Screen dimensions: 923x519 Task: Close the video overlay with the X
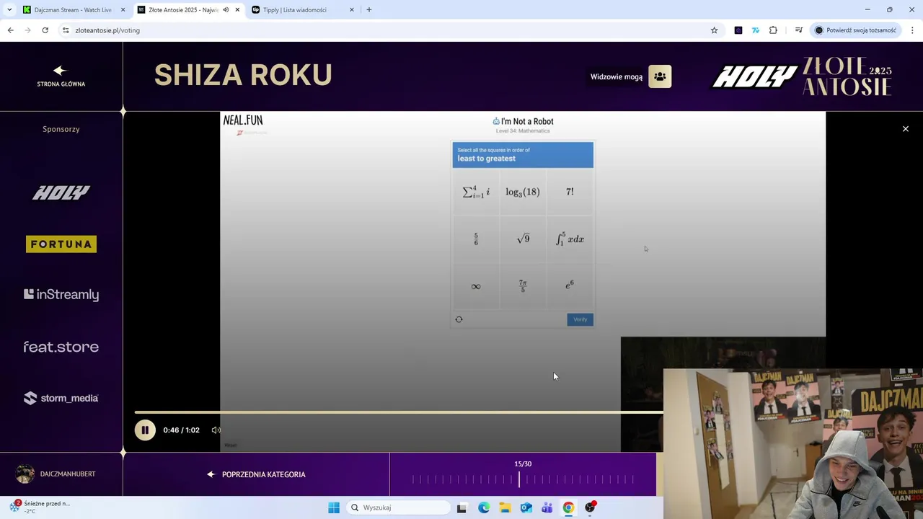tap(906, 129)
